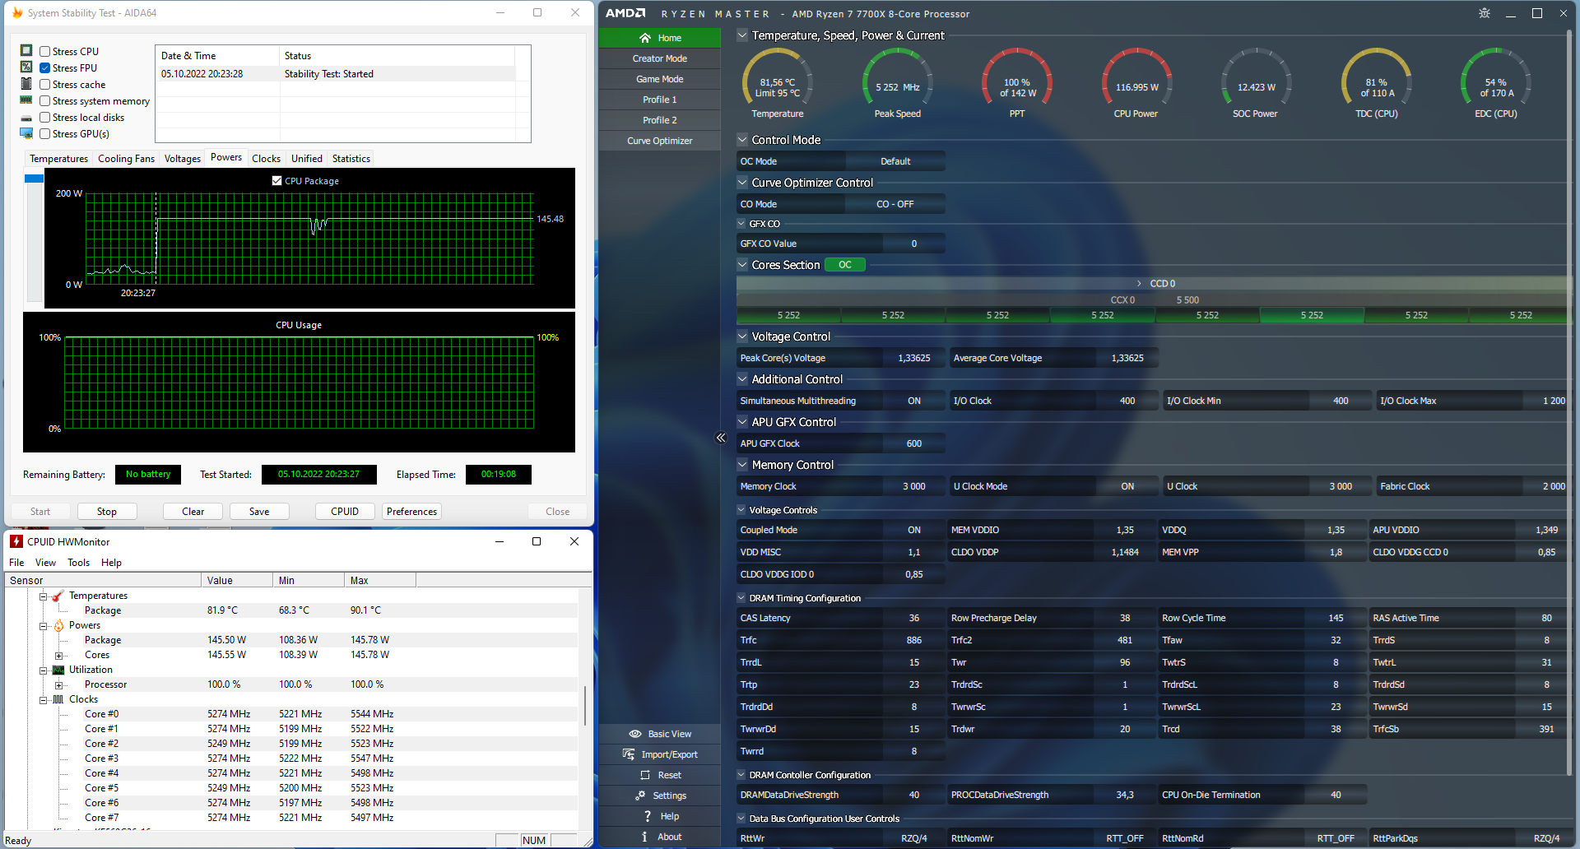Image resolution: width=1580 pixels, height=849 pixels.
Task: Click the Temperatures thermometer icon in HWMonitor
Action: coord(58,596)
